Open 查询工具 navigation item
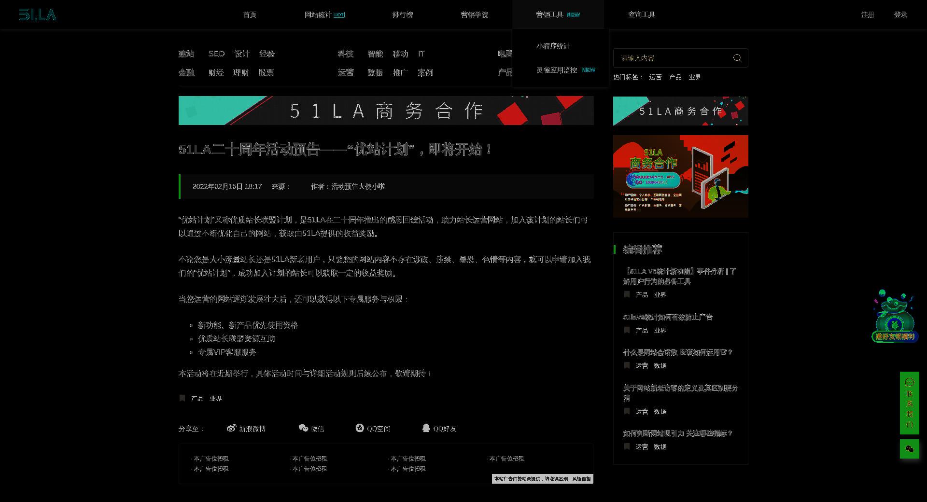The image size is (927, 502). 641,15
